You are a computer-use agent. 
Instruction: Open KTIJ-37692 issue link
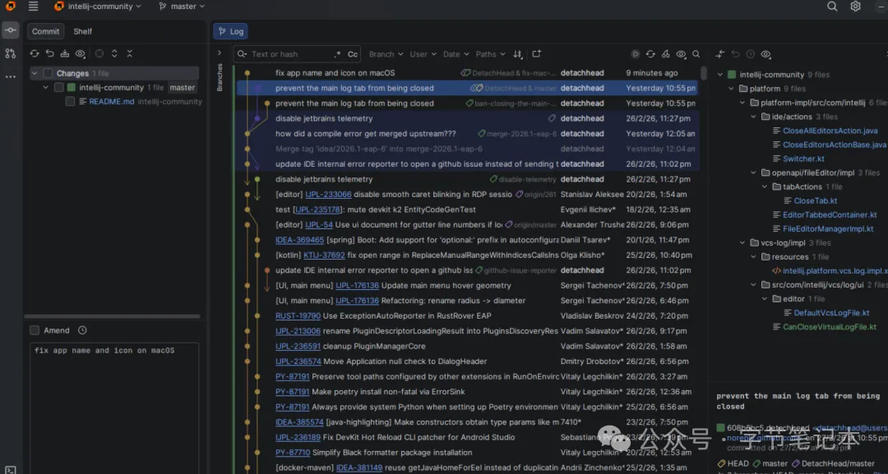324,255
